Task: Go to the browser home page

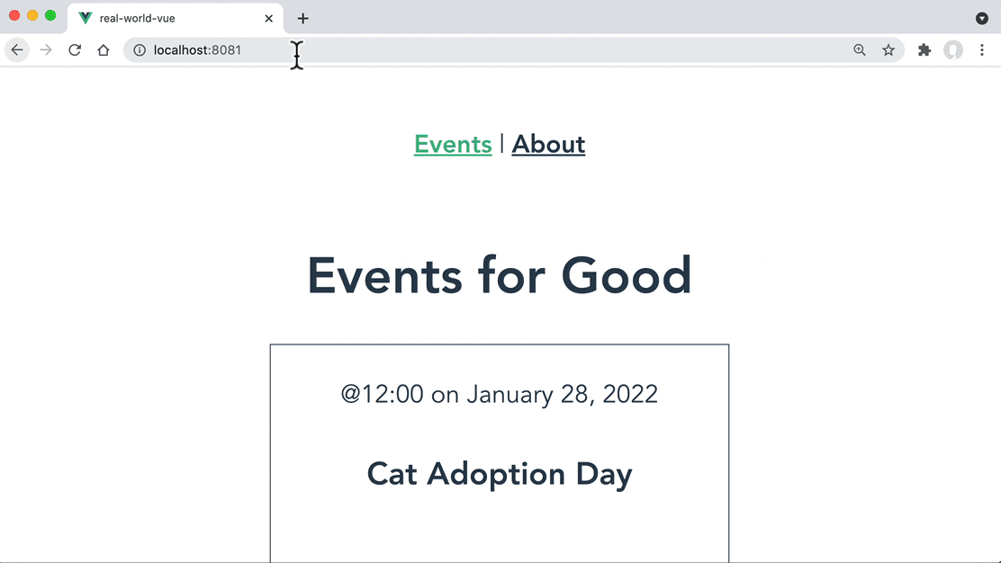Action: (104, 49)
